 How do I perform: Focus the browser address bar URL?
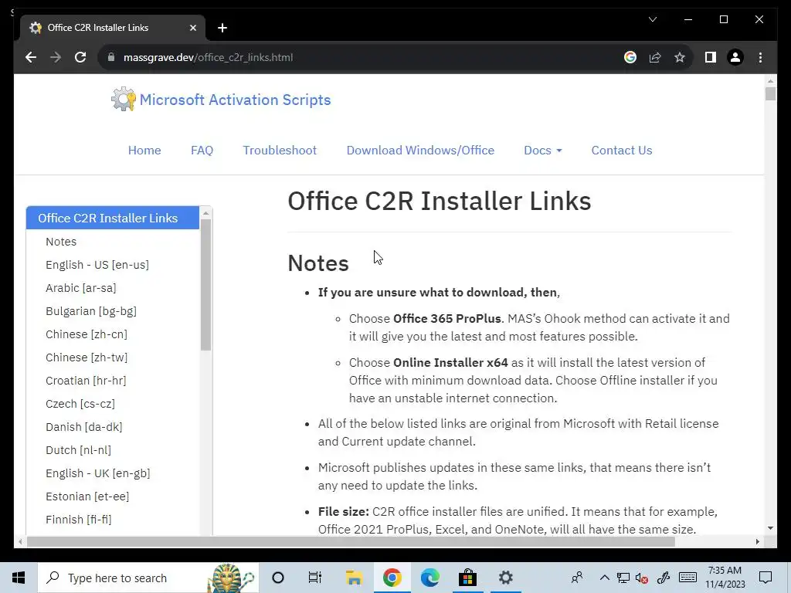pyautogui.click(x=208, y=57)
